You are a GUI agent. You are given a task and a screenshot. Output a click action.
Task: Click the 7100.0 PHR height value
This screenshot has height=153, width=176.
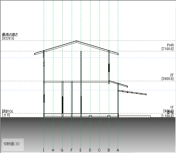click(168, 49)
